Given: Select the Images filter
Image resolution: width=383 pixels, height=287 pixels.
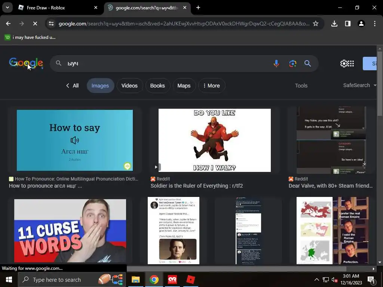Looking at the screenshot, I should pos(100,86).
